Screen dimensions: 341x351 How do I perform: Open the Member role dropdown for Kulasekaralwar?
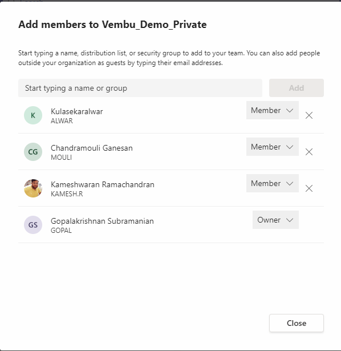(x=273, y=110)
